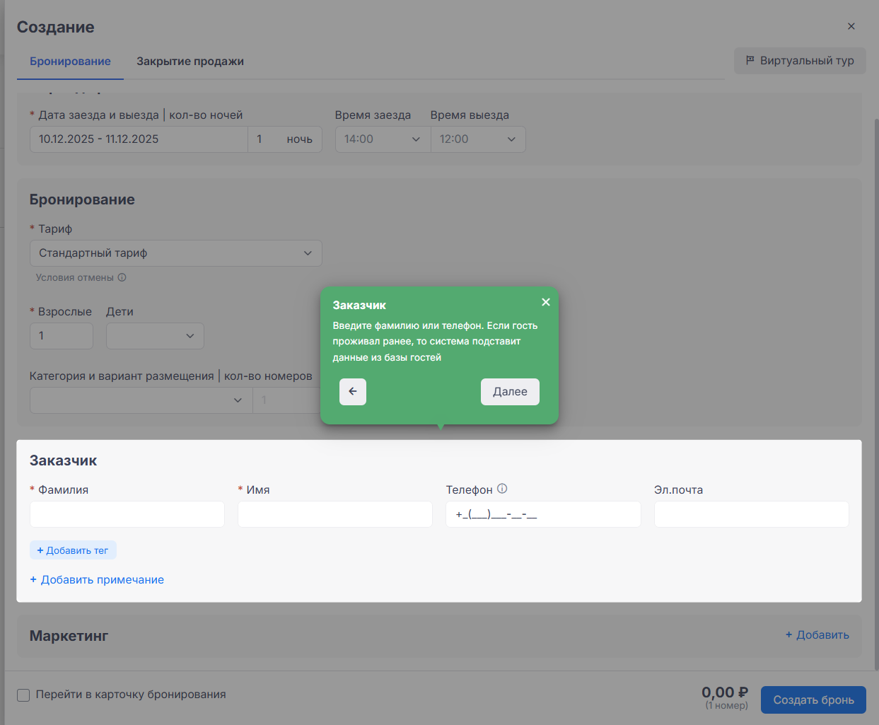Click the Добавить тег button
Image resolution: width=879 pixels, height=725 pixels.
pos(73,550)
